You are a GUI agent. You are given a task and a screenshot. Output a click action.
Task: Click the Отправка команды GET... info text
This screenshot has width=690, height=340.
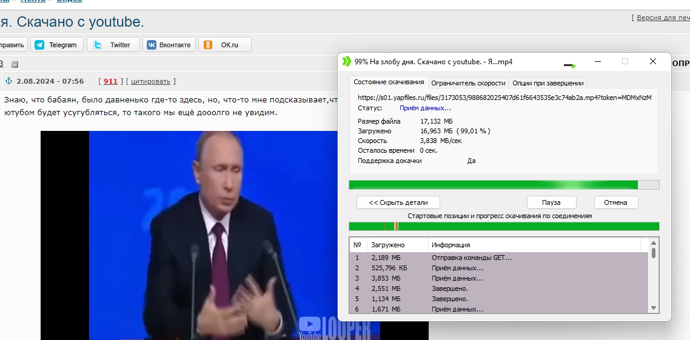click(x=472, y=258)
